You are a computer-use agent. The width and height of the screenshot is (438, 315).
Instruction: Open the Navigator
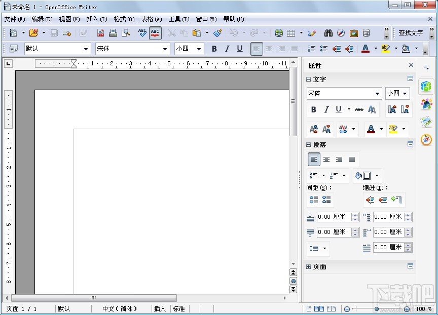point(339,33)
